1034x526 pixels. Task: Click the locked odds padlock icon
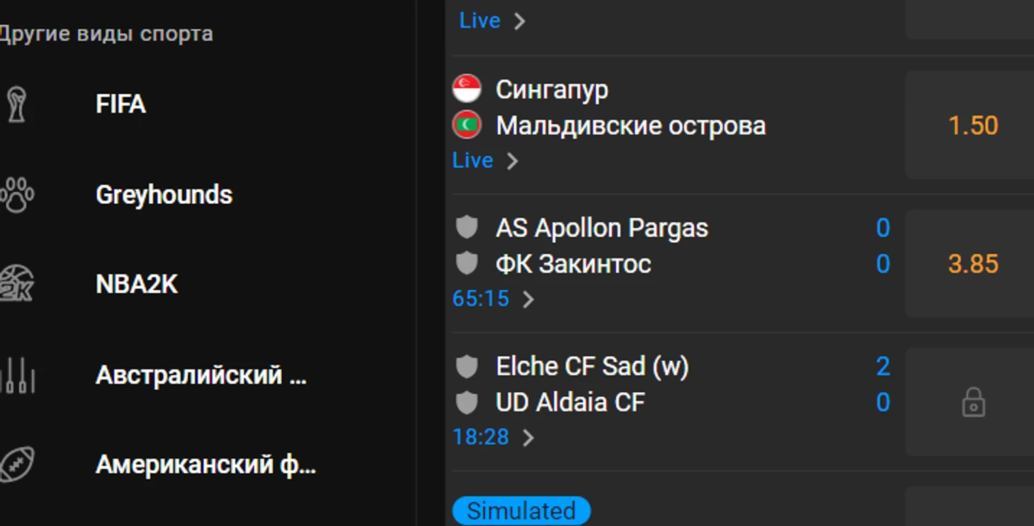click(x=974, y=402)
